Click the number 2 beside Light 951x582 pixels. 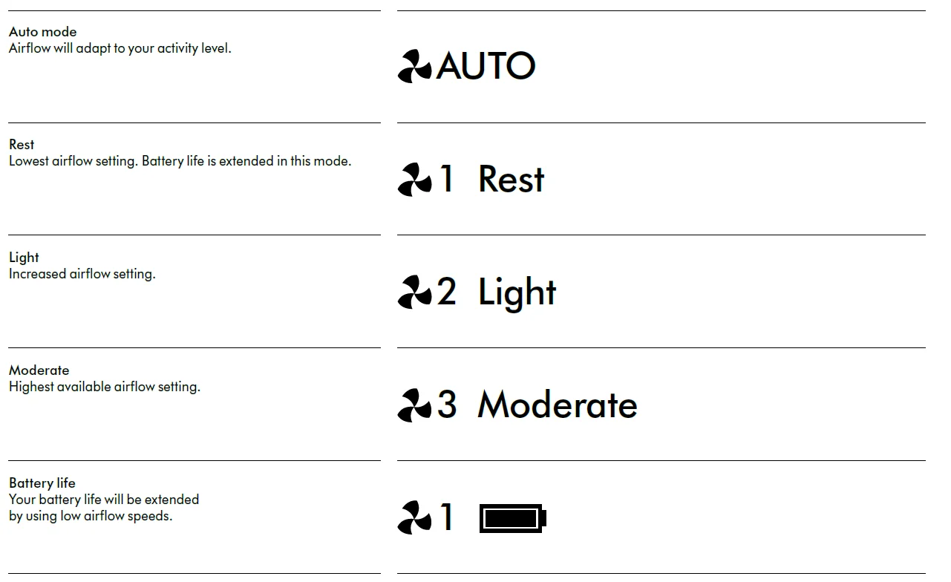pos(447,292)
